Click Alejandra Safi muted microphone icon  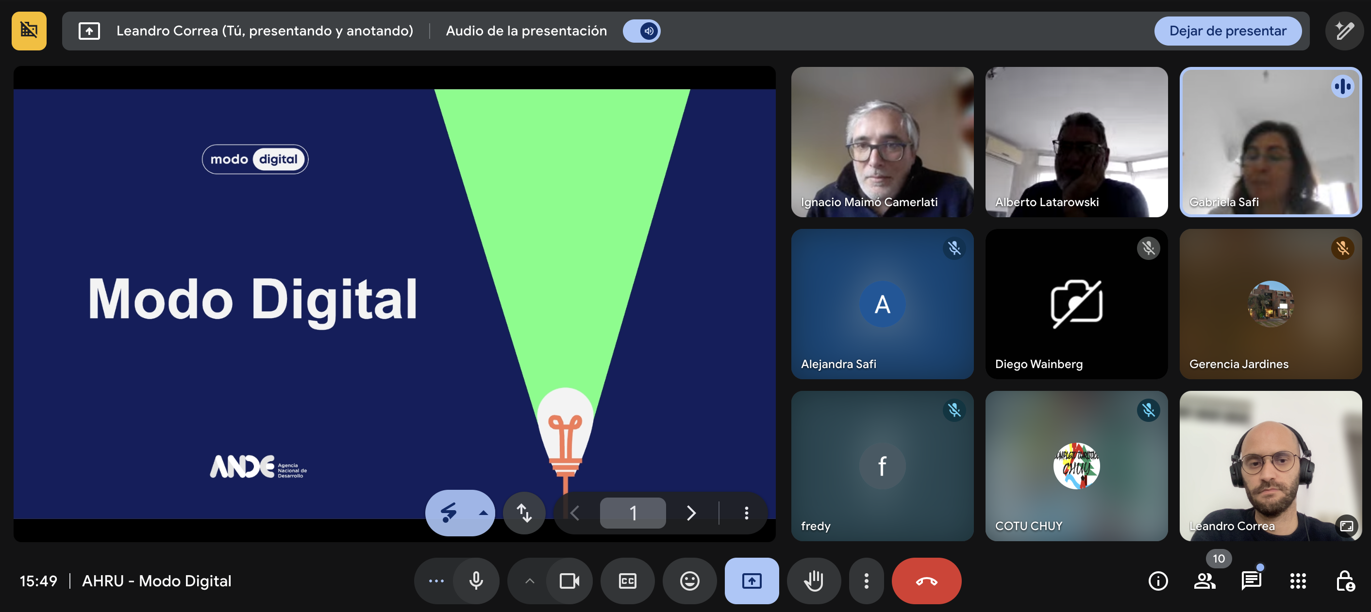pos(954,248)
